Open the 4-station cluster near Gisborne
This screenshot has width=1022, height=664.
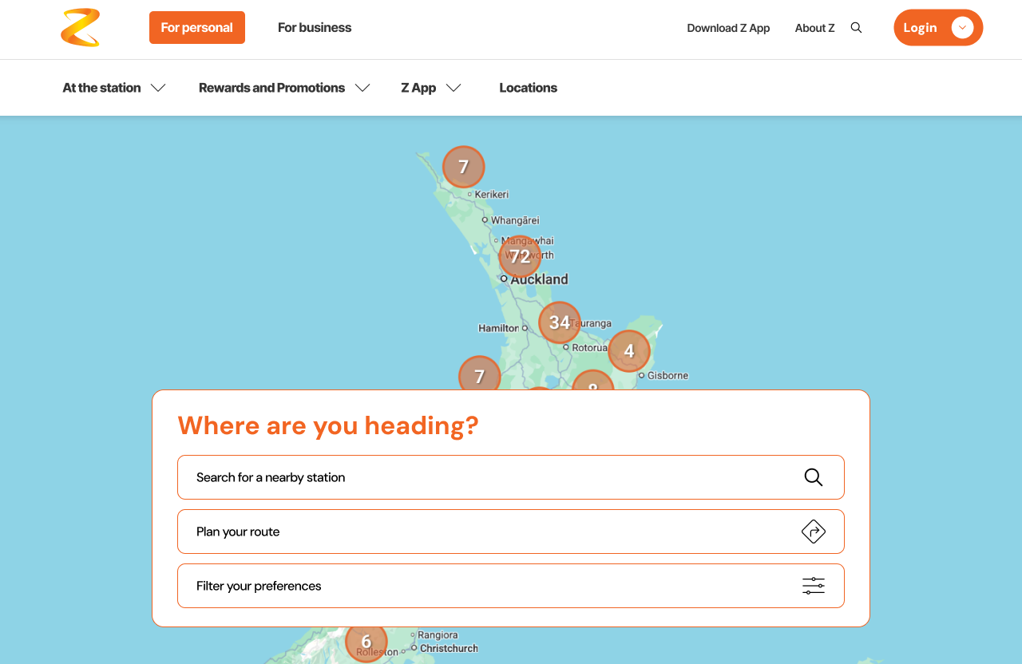click(629, 351)
